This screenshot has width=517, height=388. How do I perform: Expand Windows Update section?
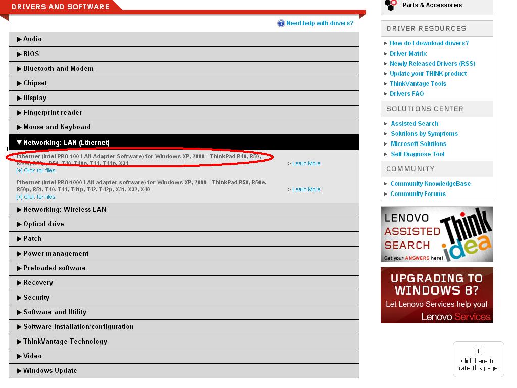coord(184,370)
